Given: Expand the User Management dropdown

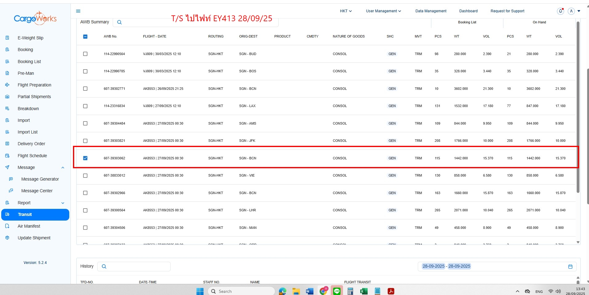Looking at the screenshot, I should [x=383, y=11].
